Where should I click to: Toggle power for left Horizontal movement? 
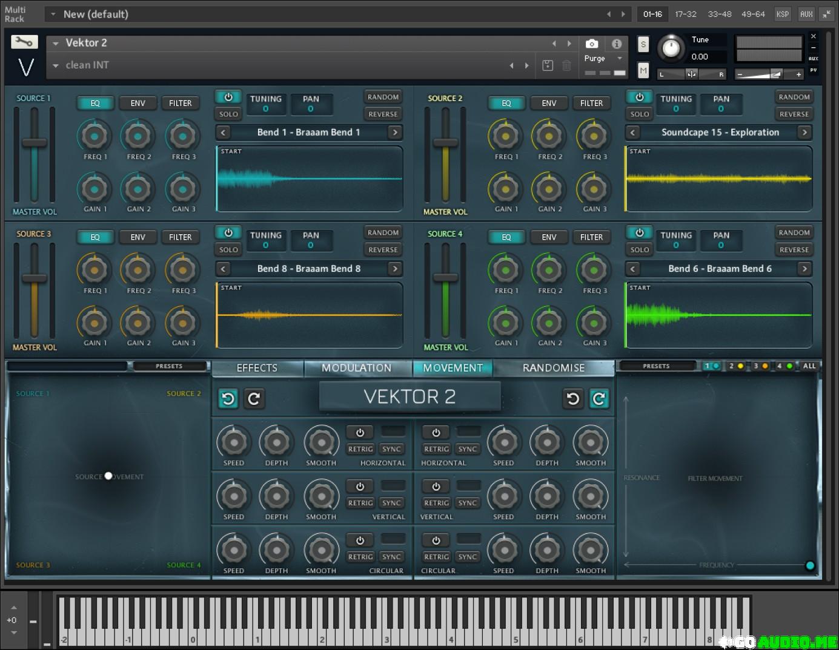(360, 432)
